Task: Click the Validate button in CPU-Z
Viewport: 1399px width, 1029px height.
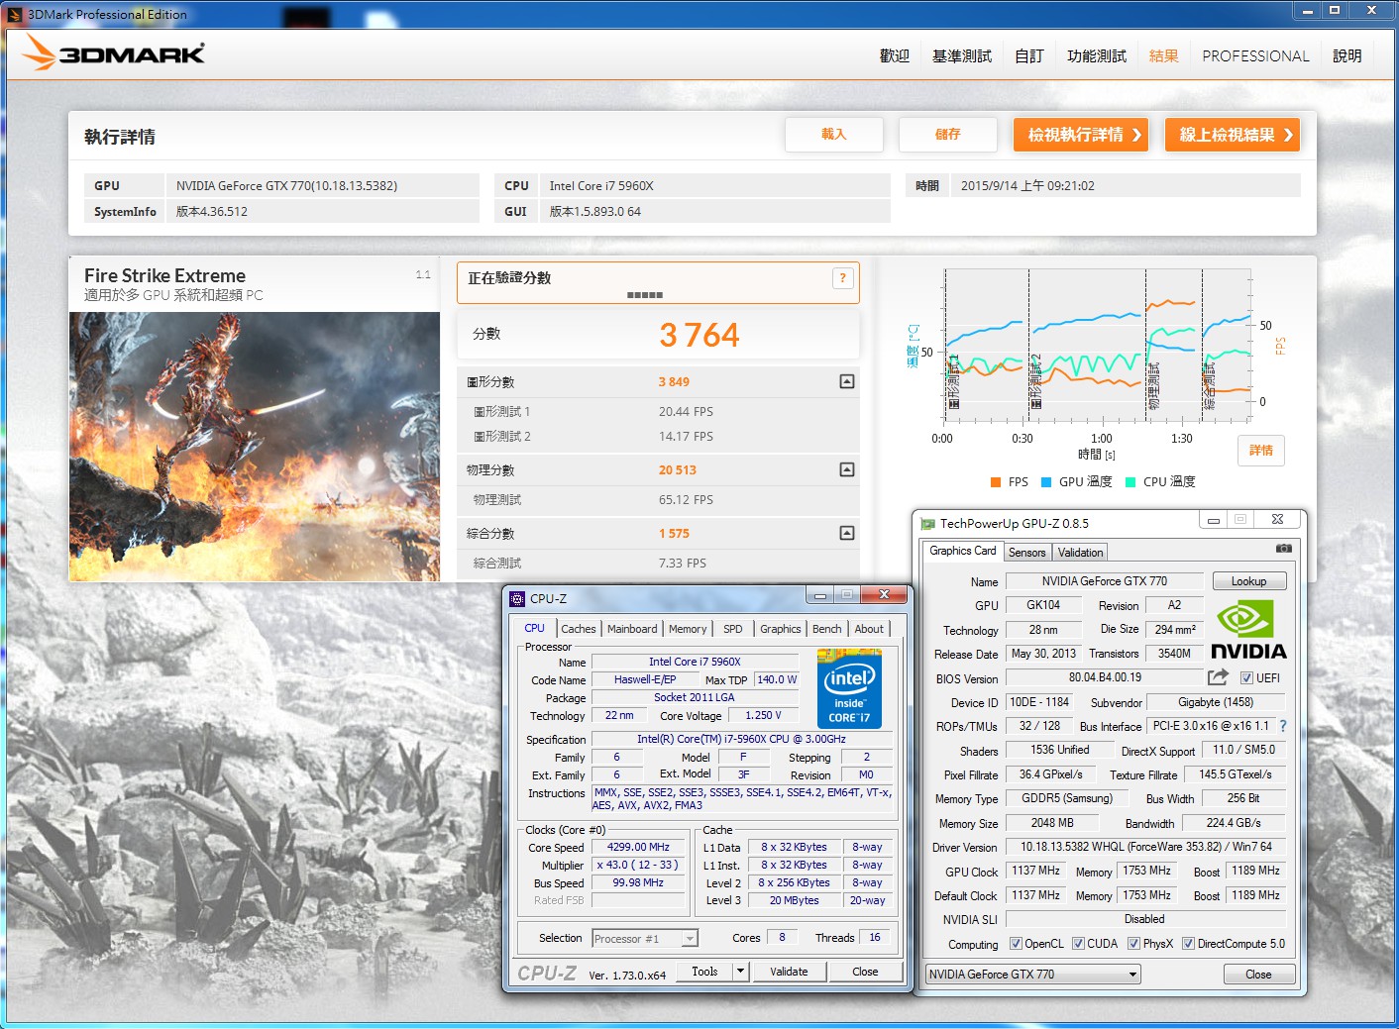Action: coord(789,972)
